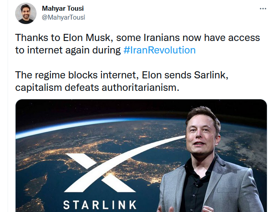Image resolution: width=270 pixels, height=212 pixels.
Task: Click the phrase "to internet again during"
Action: click(68, 50)
